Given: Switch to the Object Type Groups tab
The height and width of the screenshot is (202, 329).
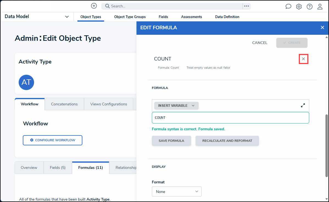Looking at the screenshot, I should tap(130, 17).
